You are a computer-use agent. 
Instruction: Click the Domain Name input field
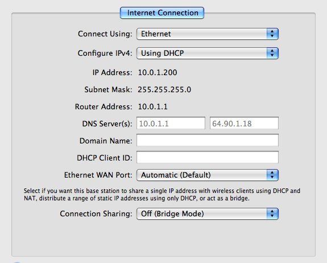point(208,140)
